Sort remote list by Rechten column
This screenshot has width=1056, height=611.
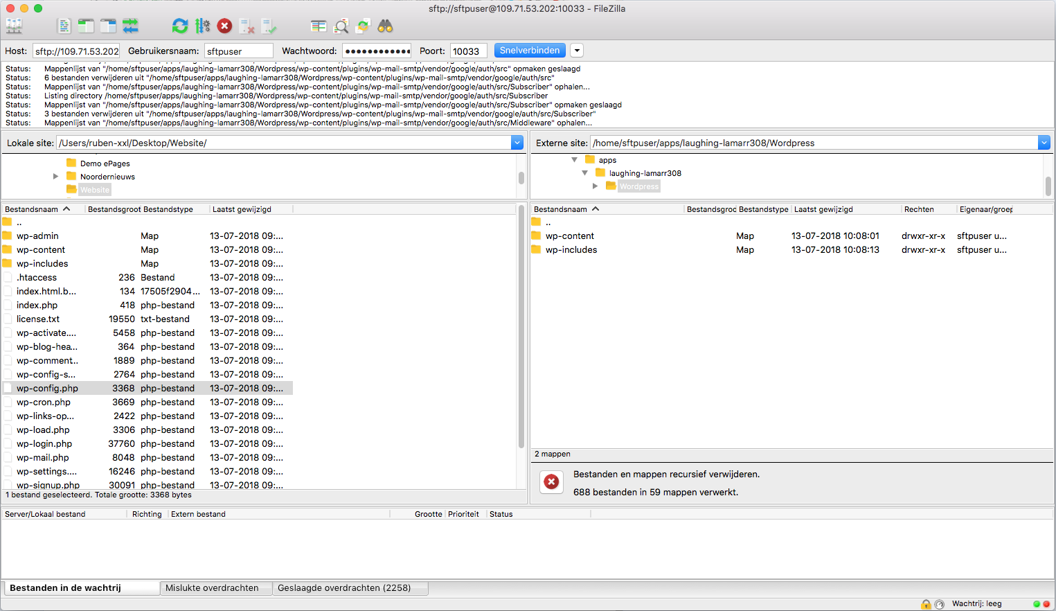pos(929,209)
